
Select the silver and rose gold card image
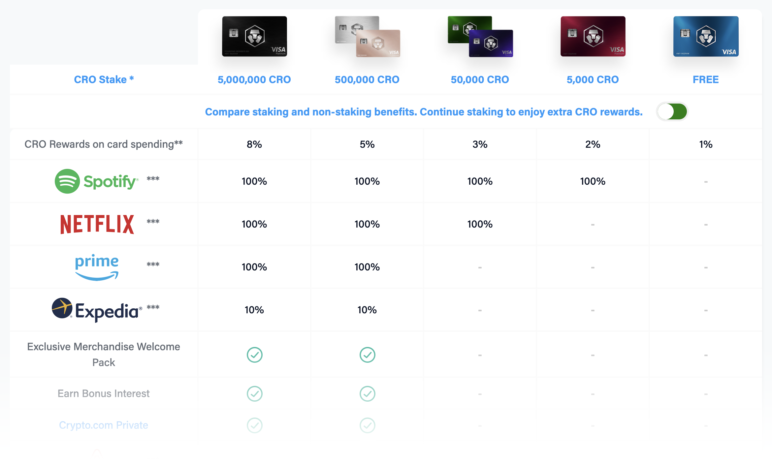tap(367, 36)
